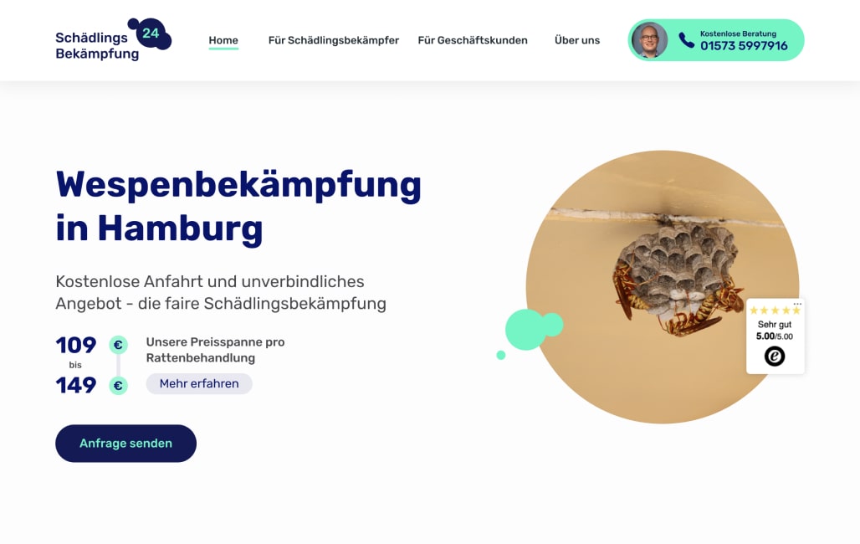Call the number 01573 5997916
The height and width of the screenshot is (544, 860).
pyautogui.click(x=744, y=45)
